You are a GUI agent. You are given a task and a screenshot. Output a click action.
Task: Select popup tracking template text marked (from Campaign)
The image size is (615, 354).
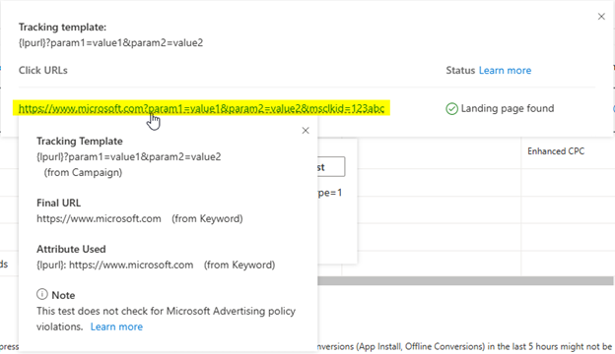[129, 157]
